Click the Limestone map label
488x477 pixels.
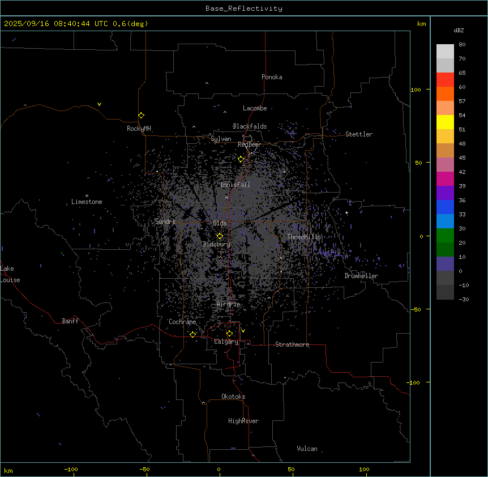[x=87, y=202]
